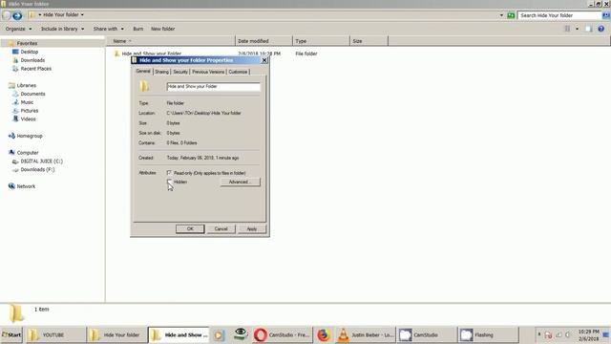The image size is (611, 344).
Task: Open the Explorer help icon
Action: [x=600, y=29]
